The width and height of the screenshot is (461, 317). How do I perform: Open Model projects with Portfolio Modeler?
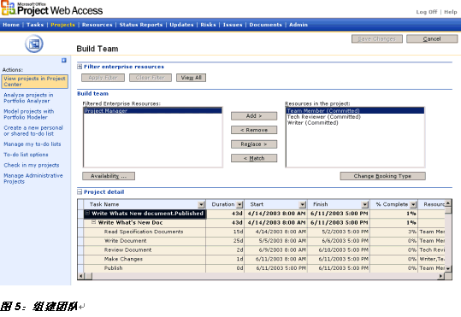pyautogui.click(x=29, y=114)
